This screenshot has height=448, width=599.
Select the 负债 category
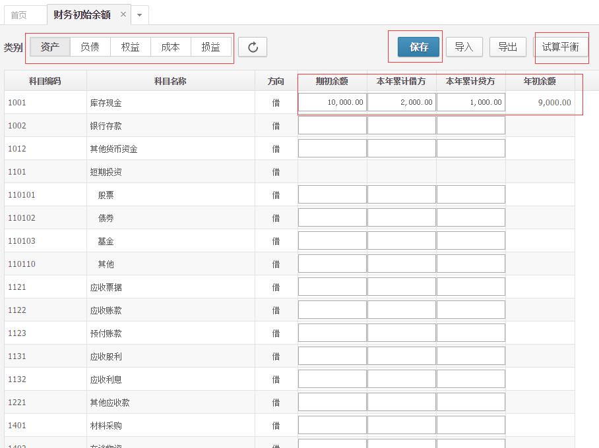pos(90,47)
